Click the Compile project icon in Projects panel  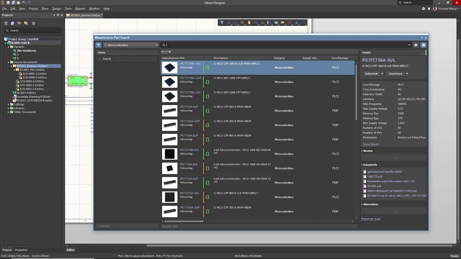[13, 23]
